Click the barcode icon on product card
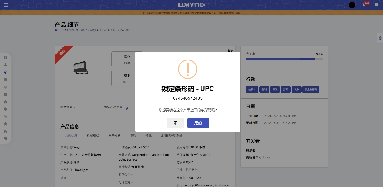The width and height of the screenshot is (383, 187). pos(231,50)
